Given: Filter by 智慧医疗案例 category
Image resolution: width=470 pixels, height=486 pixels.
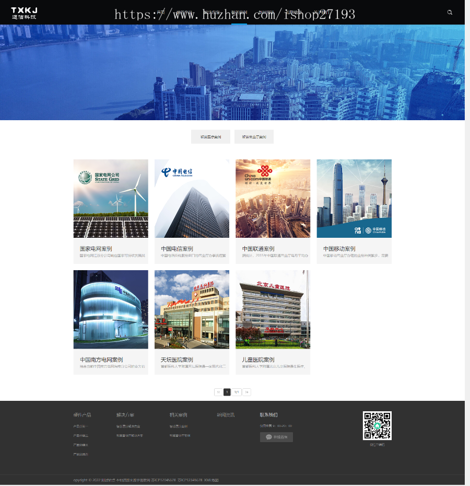Looking at the screenshot, I should click(210, 137).
